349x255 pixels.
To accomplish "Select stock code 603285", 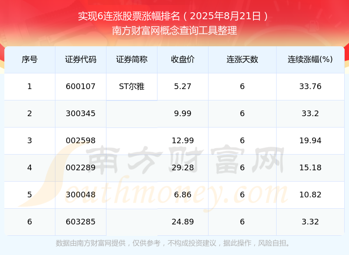I will [81, 221].
